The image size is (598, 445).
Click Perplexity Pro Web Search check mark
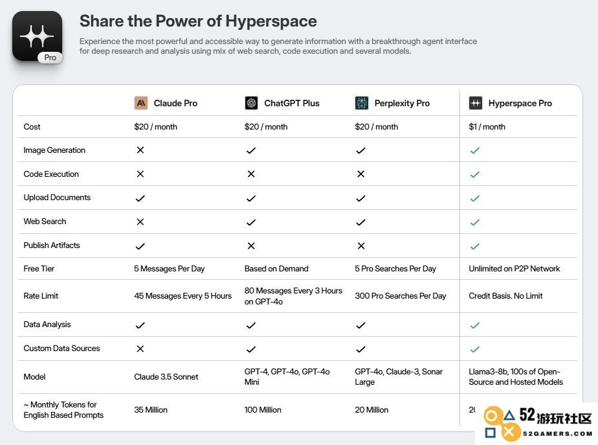pos(360,222)
